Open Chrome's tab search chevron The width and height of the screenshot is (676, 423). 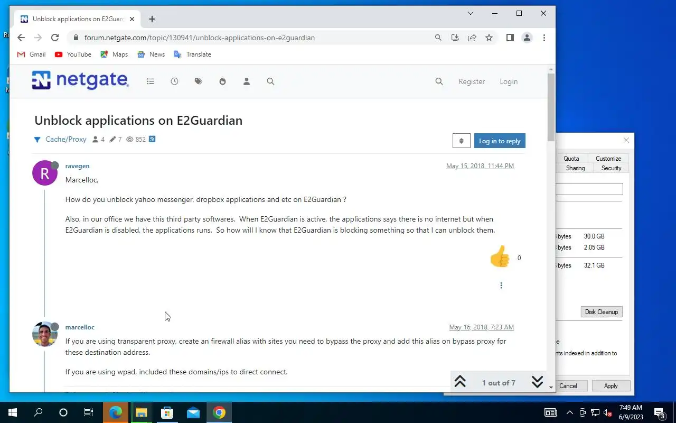470,14
